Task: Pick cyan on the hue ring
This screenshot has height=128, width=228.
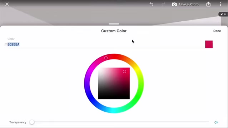Action: click(114, 110)
